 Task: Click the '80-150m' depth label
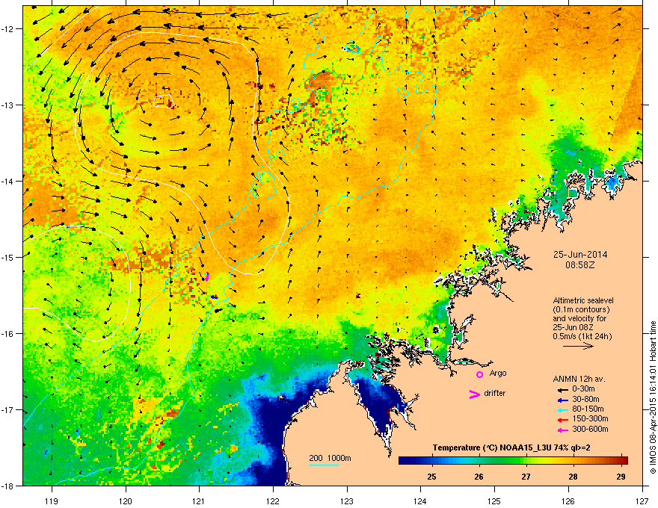point(588,409)
